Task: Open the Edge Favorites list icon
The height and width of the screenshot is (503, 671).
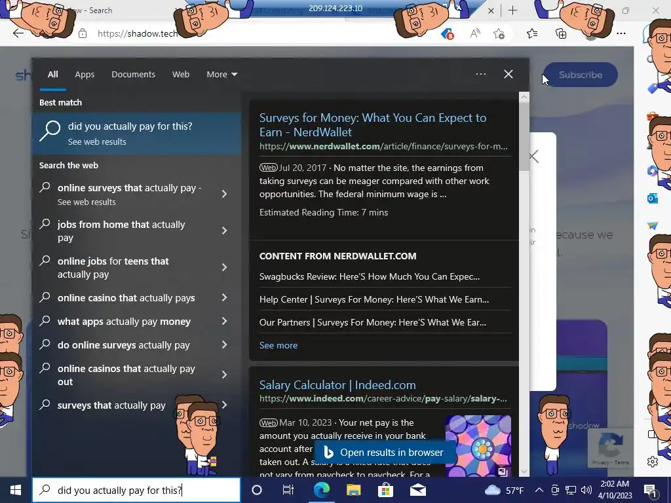Action: click(x=532, y=33)
